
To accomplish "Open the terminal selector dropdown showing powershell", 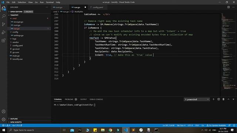I will [x=197, y=99].
